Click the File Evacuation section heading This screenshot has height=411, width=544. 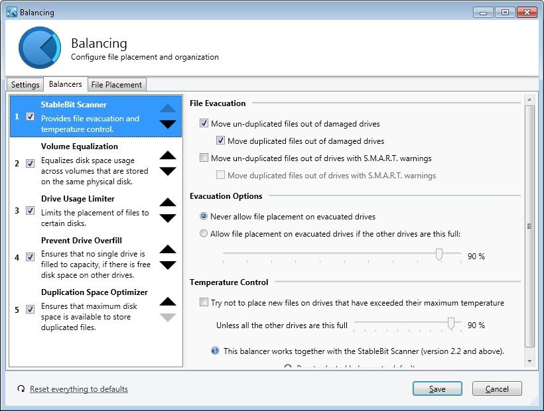coord(218,103)
